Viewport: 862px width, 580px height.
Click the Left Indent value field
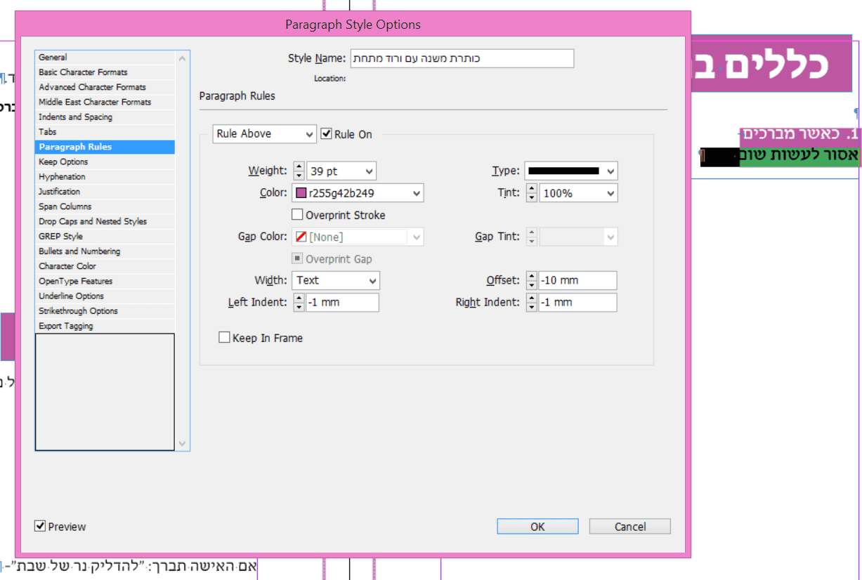click(343, 303)
